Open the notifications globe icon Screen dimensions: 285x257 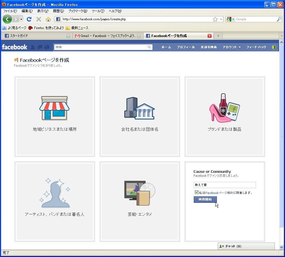tap(47, 47)
